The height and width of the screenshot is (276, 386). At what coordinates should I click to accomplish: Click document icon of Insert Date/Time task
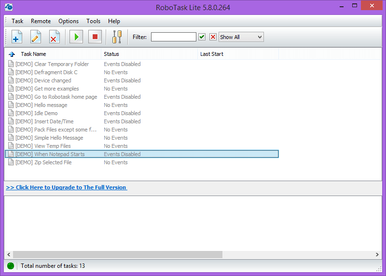click(11, 121)
